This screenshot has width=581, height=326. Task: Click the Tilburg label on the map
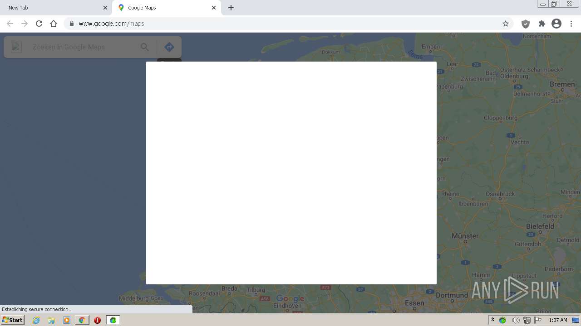point(256,290)
